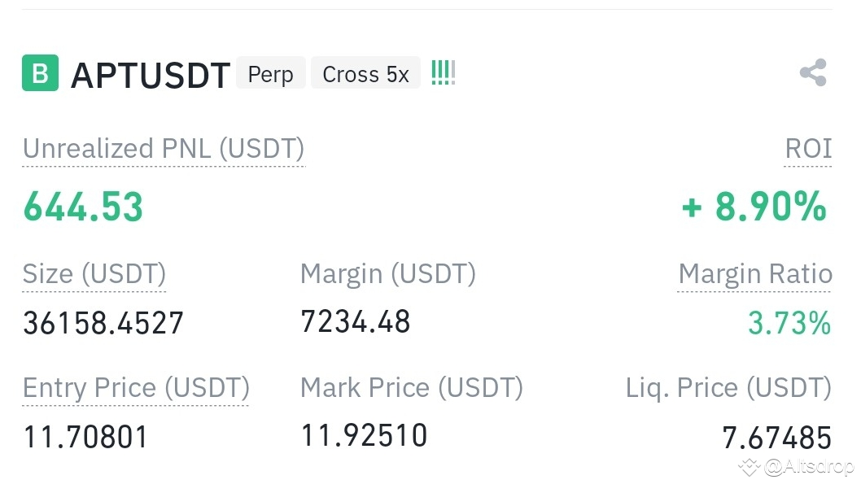861x484 pixels.
Task: Tap the APTUSDT symbol name
Action: point(151,75)
